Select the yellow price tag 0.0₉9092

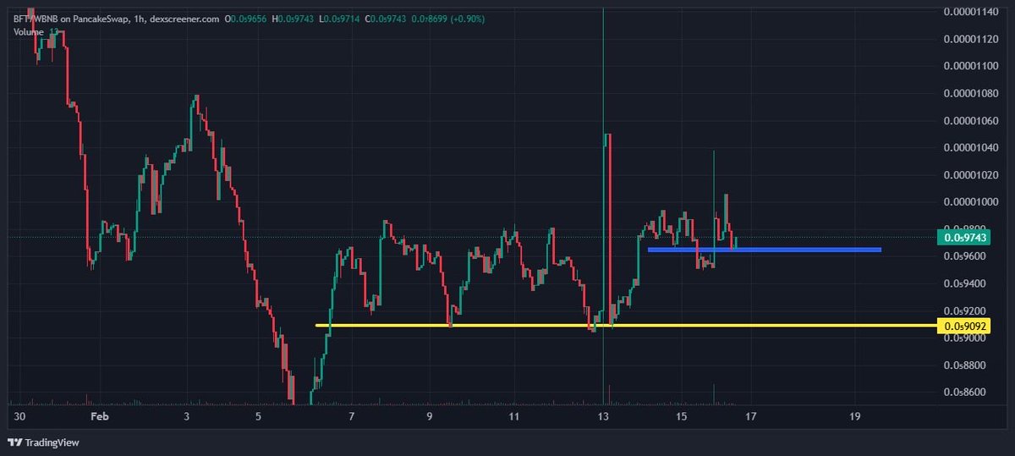click(x=965, y=326)
